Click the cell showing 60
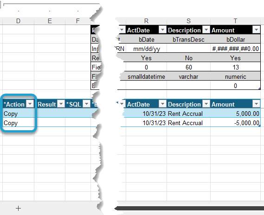 click(188, 67)
